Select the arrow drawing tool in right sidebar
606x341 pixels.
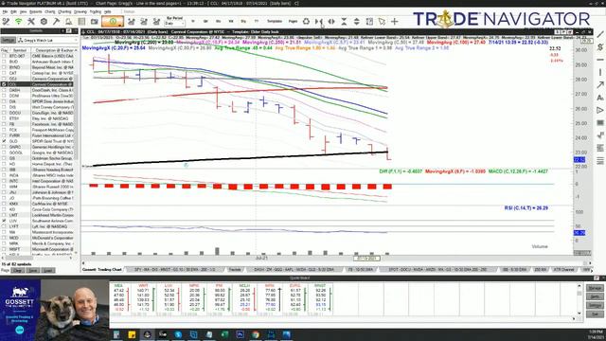click(600, 85)
